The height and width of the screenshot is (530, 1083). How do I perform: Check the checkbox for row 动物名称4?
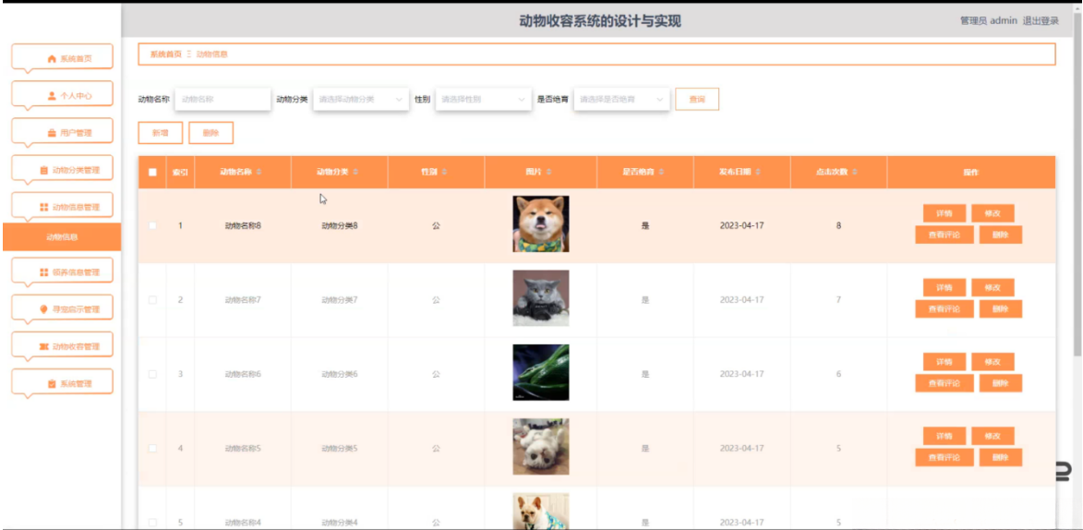tap(152, 523)
